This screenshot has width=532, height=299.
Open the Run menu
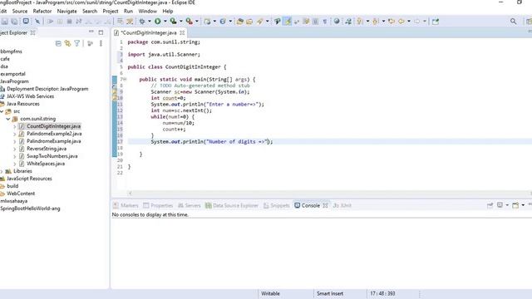click(x=128, y=11)
